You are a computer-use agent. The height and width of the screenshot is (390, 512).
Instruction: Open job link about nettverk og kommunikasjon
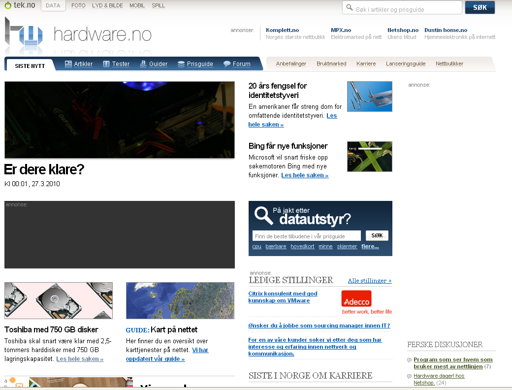click(x=315, y=347)
